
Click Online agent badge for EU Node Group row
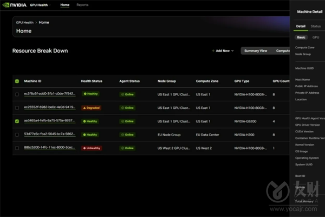[128, 135]
